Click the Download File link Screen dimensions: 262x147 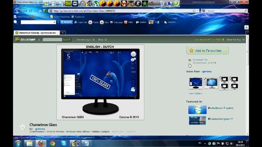(x=200, y=60)
